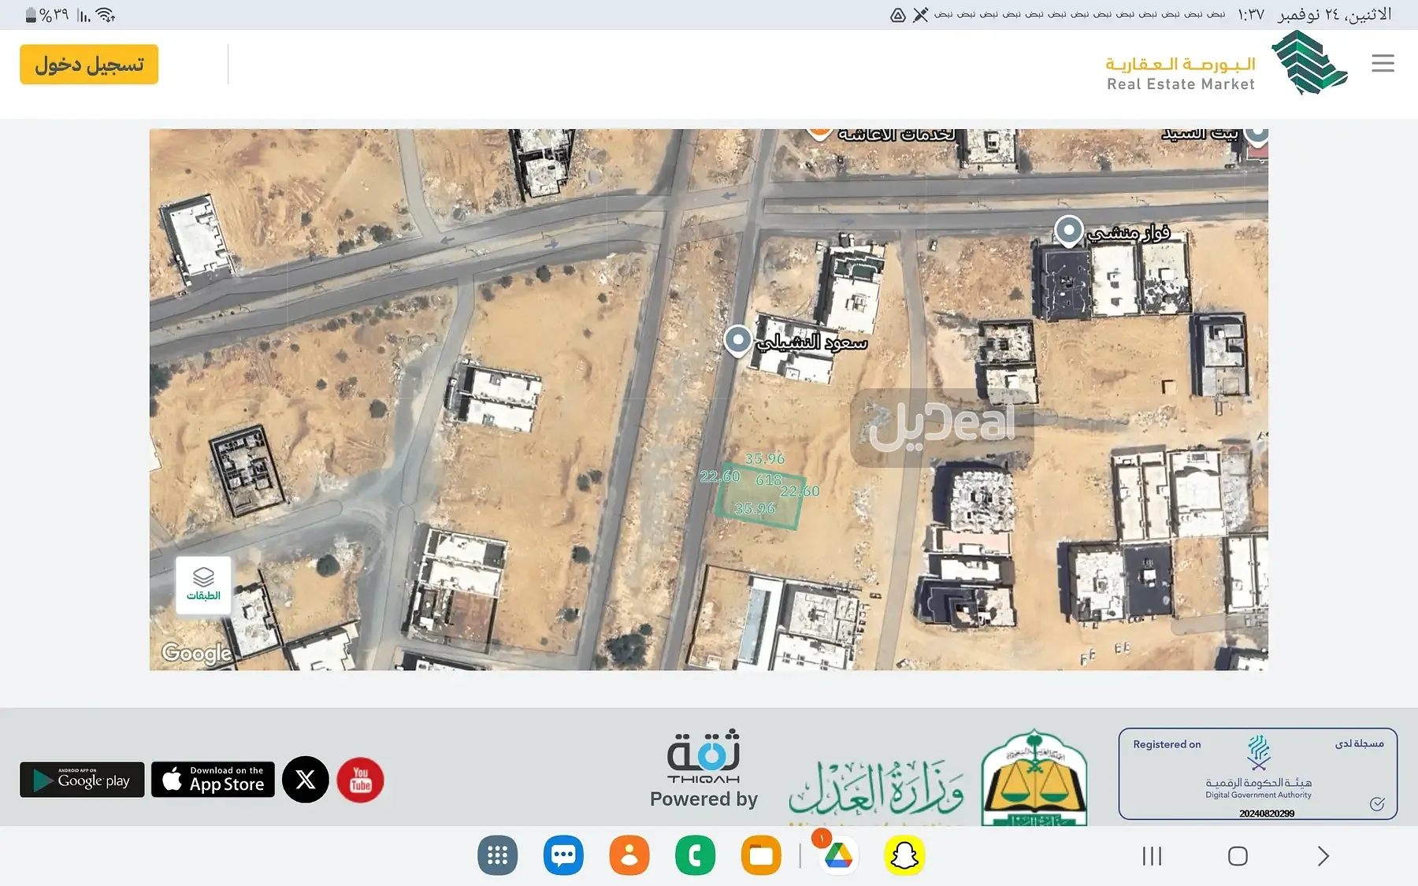Open the hamburger menu
1418x886 pixels.
click(x=1382, y=63)
